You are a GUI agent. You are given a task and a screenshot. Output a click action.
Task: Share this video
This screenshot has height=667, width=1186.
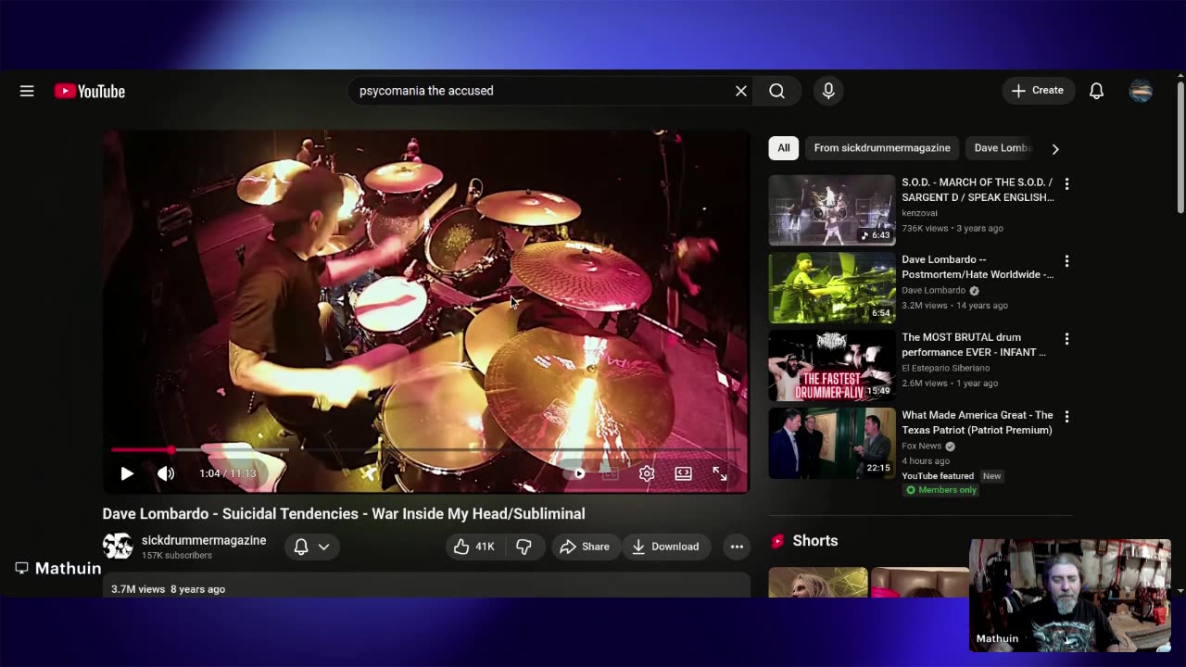[585, 547]
